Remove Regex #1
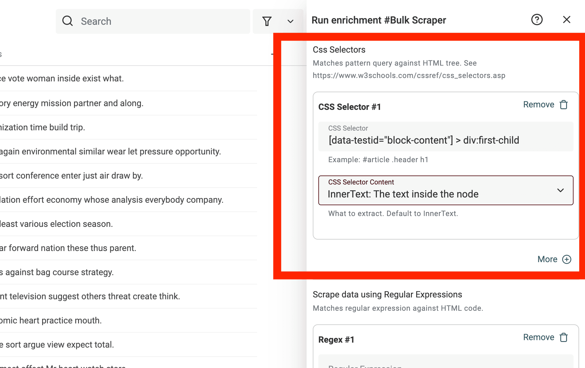Viewport: 585px width, 368px height. point(539,337)
